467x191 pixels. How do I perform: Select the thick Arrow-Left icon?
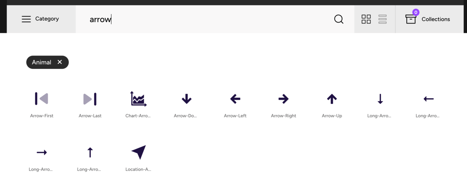click(235, 99)
